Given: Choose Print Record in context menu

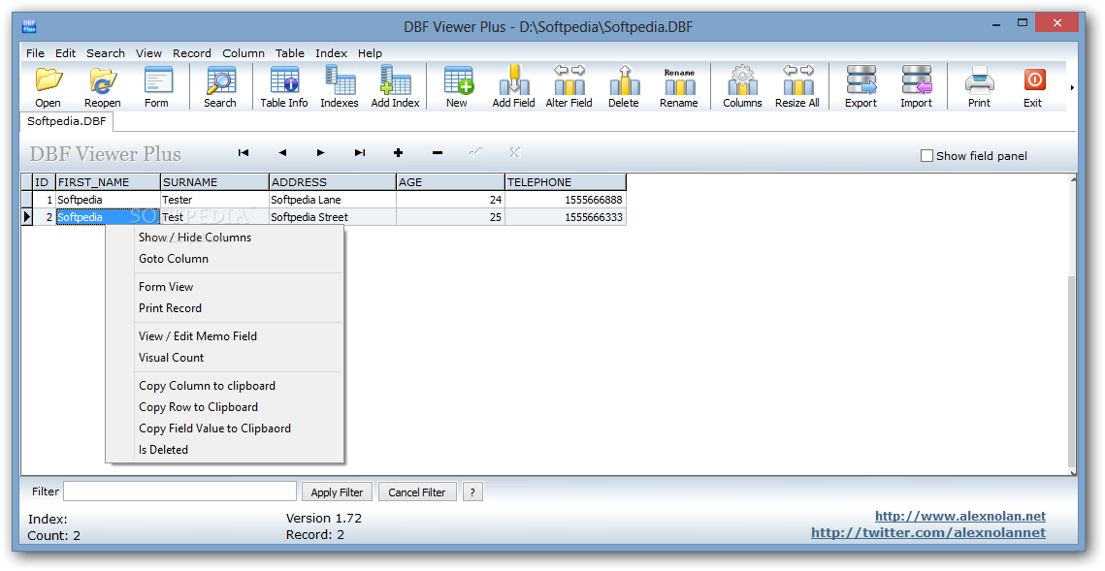Looking at the screenshot, I should pos(225,307).
